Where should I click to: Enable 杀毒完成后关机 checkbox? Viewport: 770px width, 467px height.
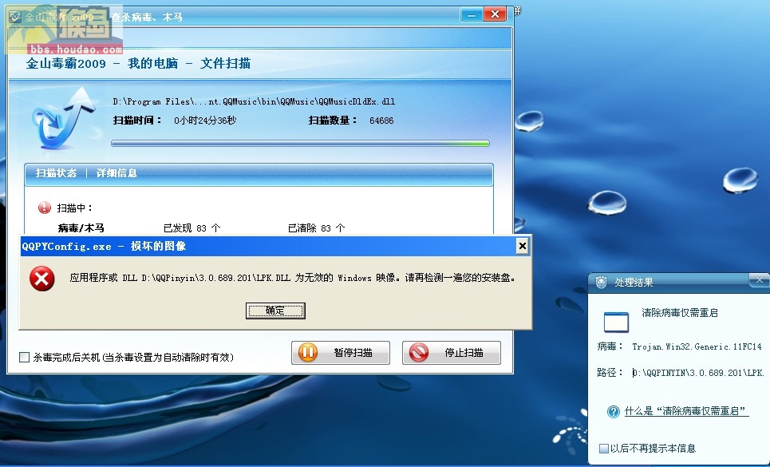24,357
